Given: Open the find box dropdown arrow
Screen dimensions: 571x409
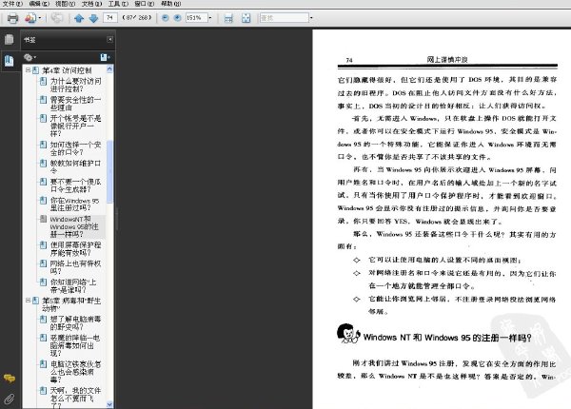Looking at the screenshot, I should tap(311, 17).
